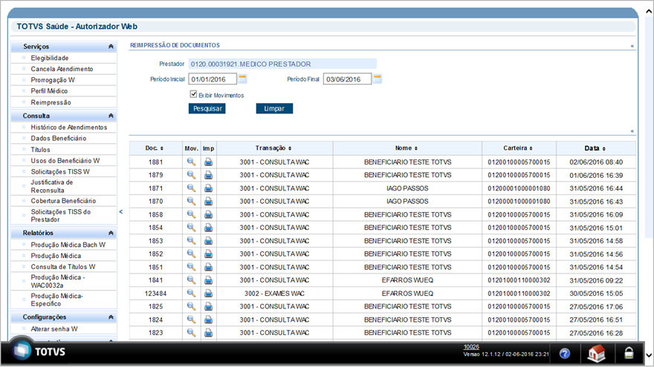Print document 1858
Viewport: 654px width, 367px height.
pyautogui.click(x=208, y=214)
